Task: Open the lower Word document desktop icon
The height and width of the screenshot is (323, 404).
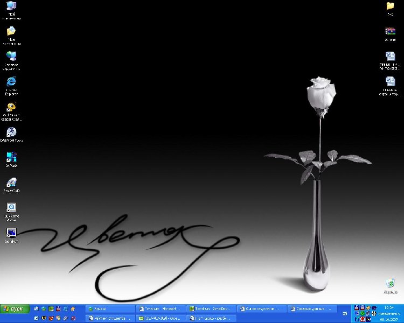Action: (x=391, y=86)
